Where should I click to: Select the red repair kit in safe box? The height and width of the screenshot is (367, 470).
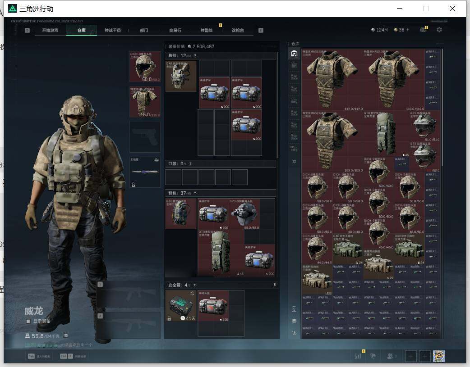[213, 306]
